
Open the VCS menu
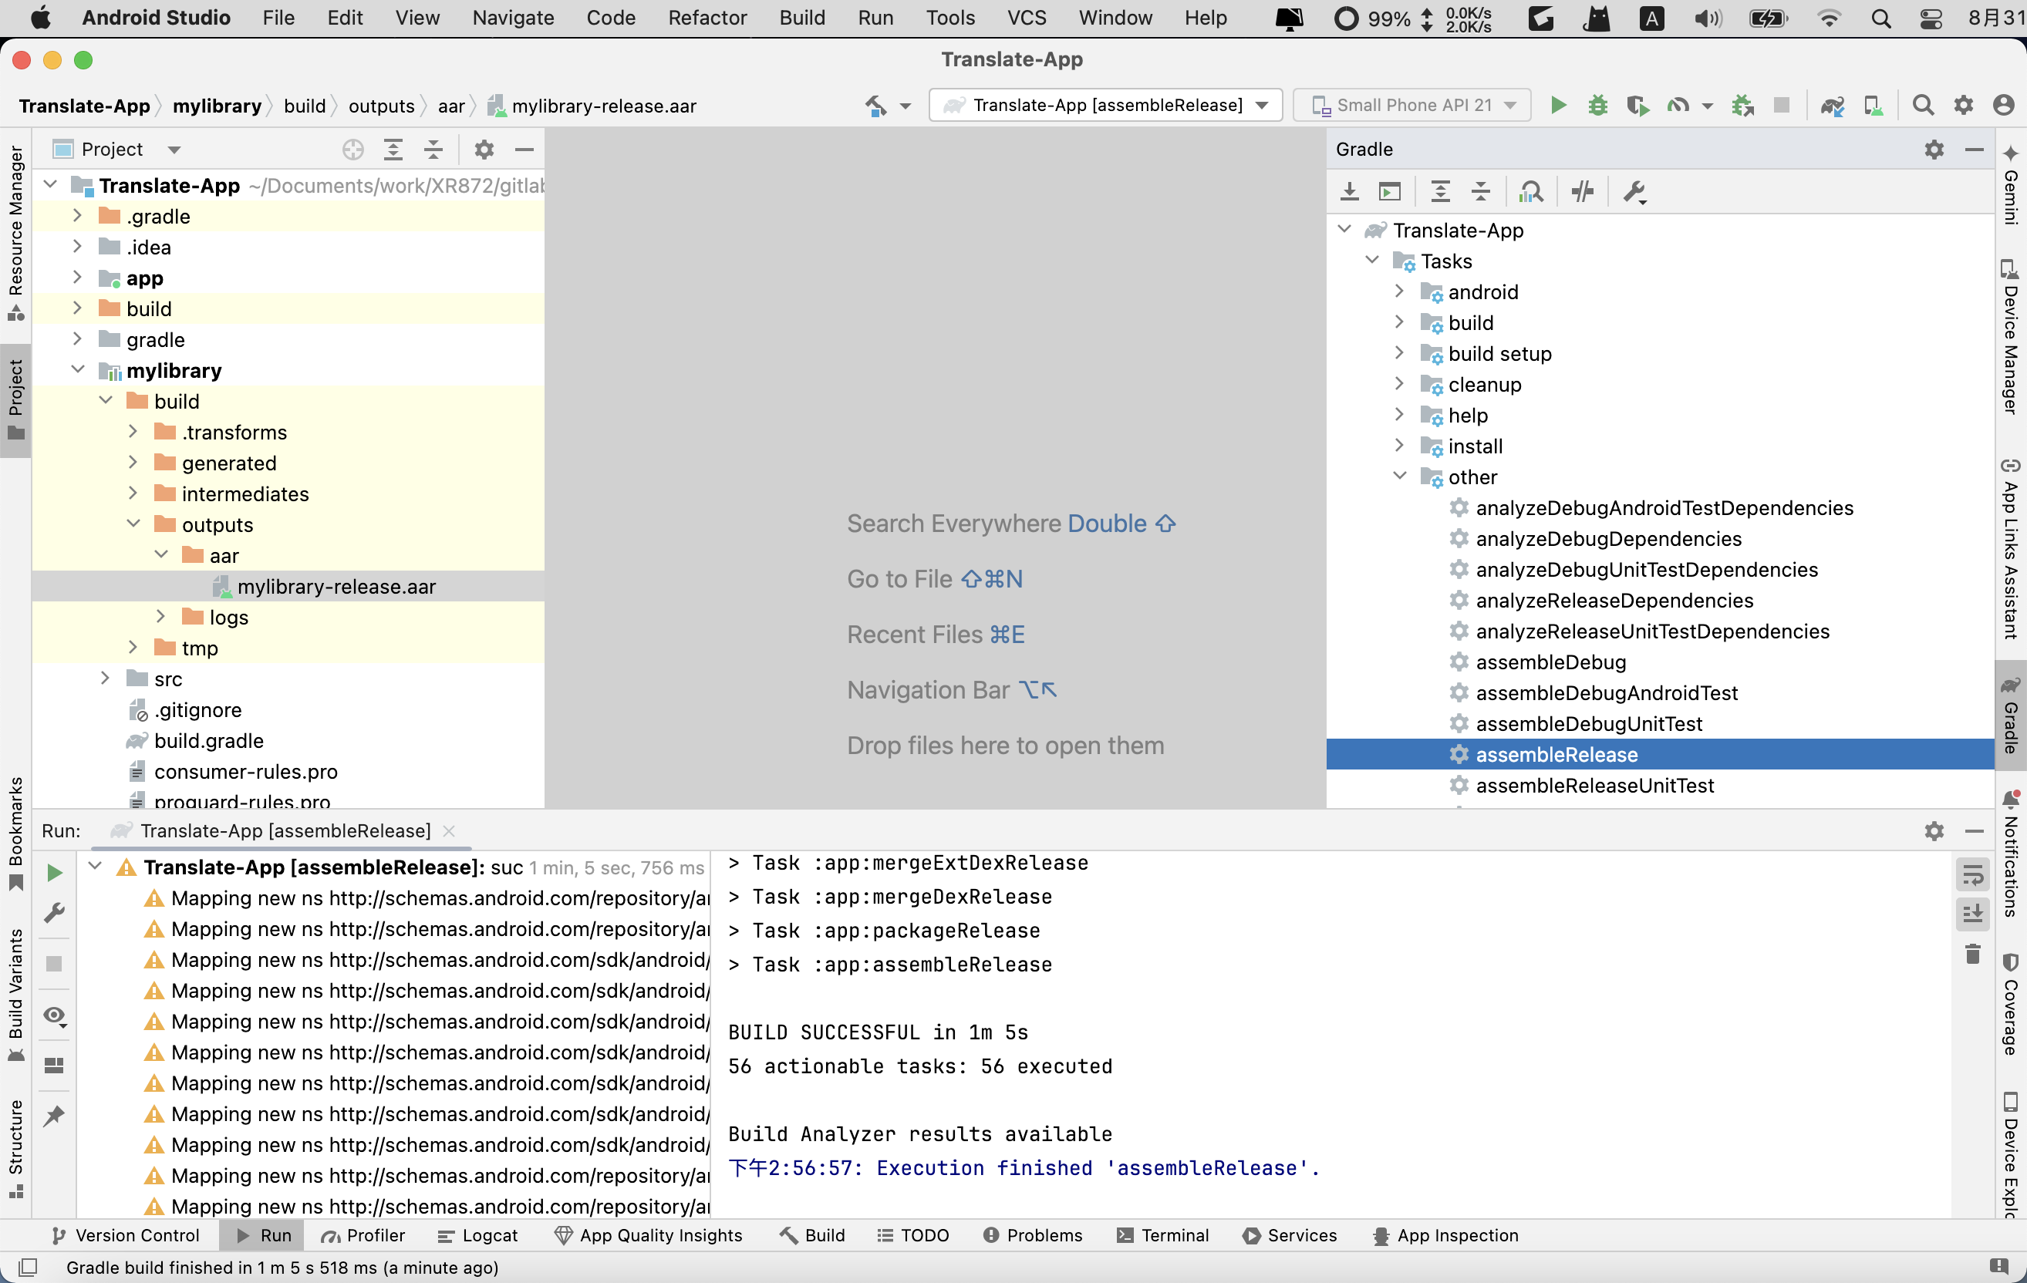point(1026,18)
